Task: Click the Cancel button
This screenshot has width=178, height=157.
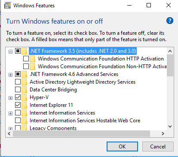Action: 158,147
